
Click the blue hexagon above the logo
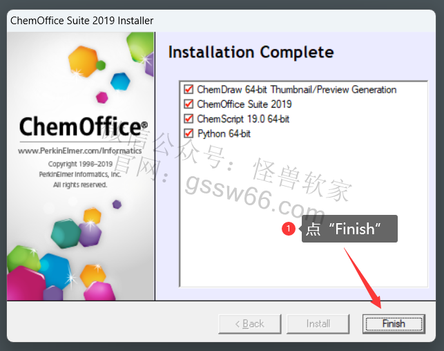[x=120, y=82]
